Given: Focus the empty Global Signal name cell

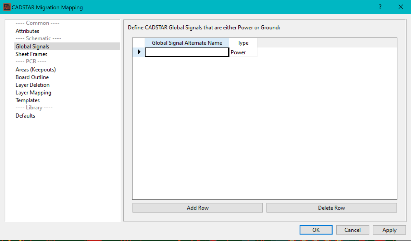Looking at the screenshot, I should tap(187, 52).
